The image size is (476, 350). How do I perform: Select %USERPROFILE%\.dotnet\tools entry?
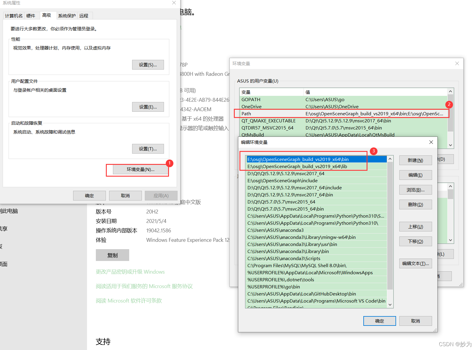click(x=316, y=280)
